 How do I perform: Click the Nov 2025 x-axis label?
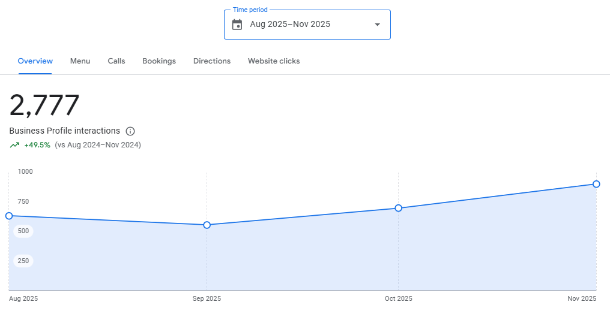pos(582,298)
